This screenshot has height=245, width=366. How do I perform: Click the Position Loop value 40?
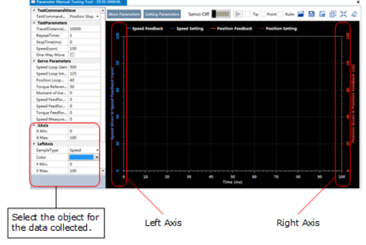coord(84,80)
